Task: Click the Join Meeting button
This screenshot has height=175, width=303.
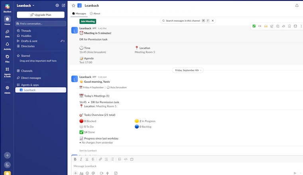Action: tap(88, 21)
